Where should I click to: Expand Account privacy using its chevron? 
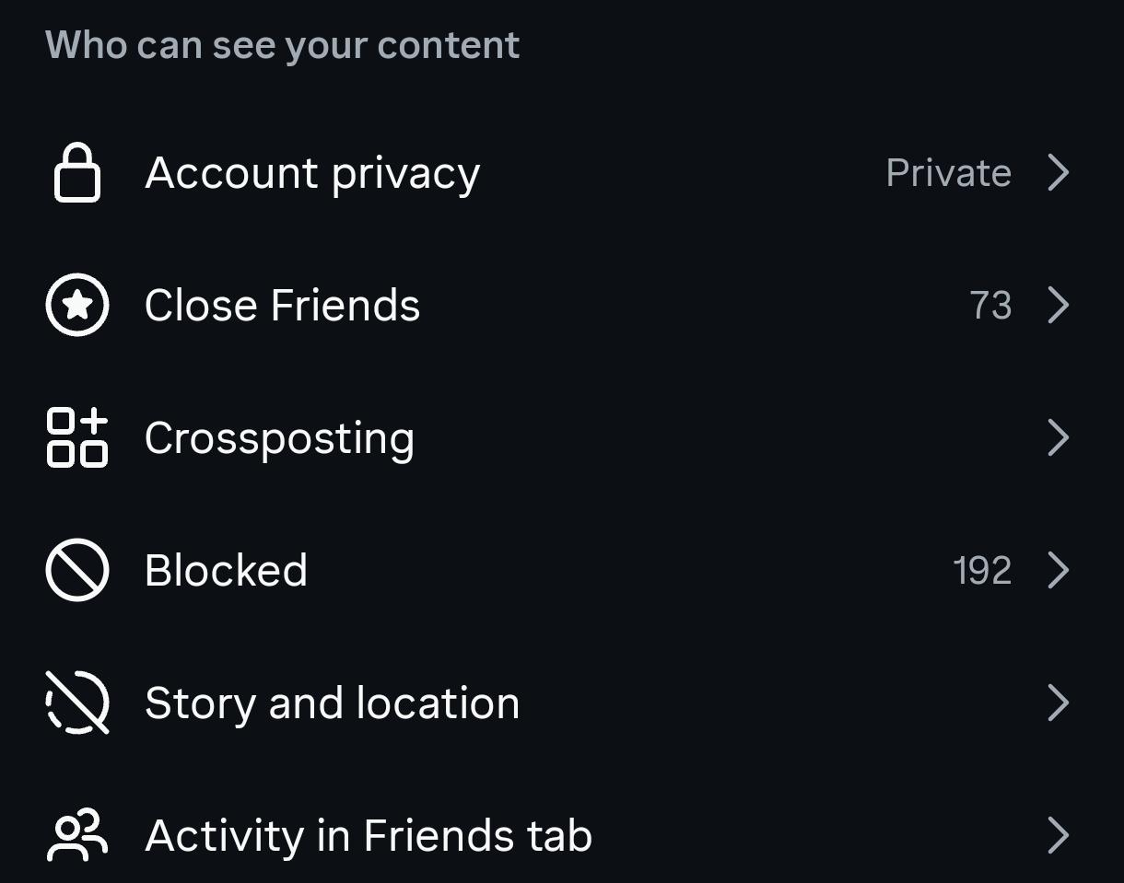tap(1059, 172)
